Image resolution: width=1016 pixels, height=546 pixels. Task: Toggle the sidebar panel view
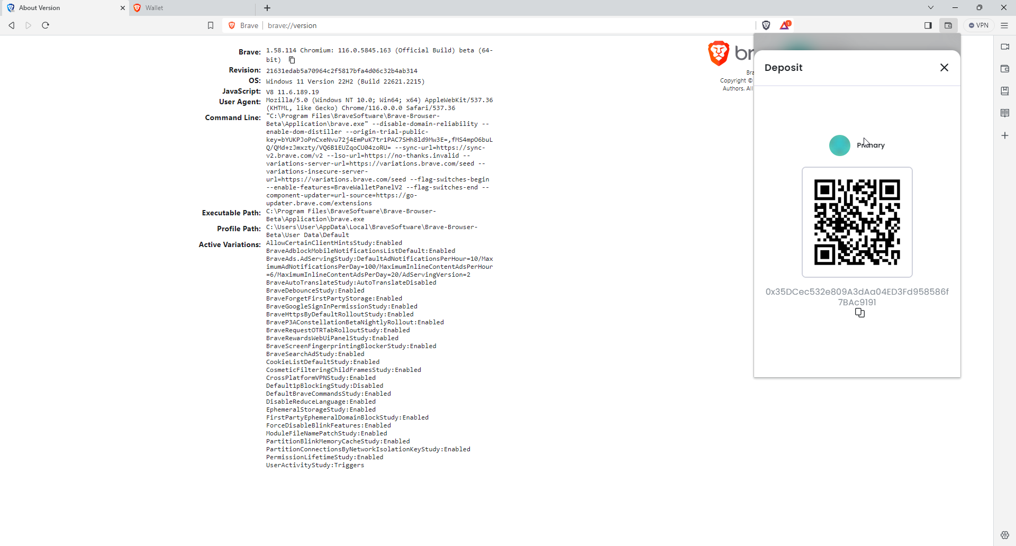coord(928,25)
